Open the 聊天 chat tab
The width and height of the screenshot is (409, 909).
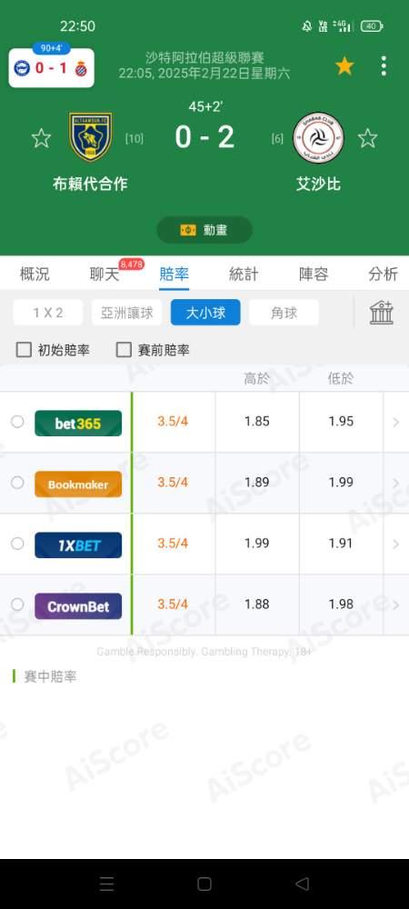tap(105, 275)
